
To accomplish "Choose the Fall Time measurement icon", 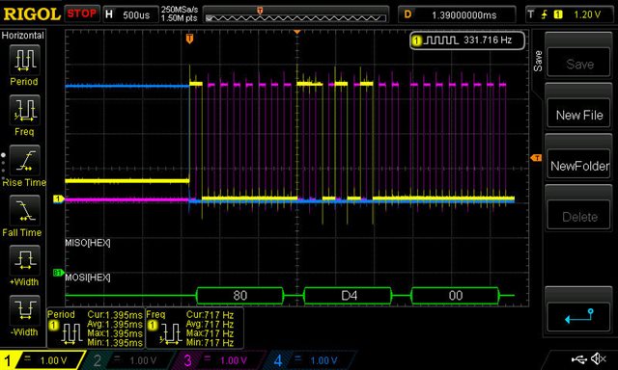I will [24, 210].
